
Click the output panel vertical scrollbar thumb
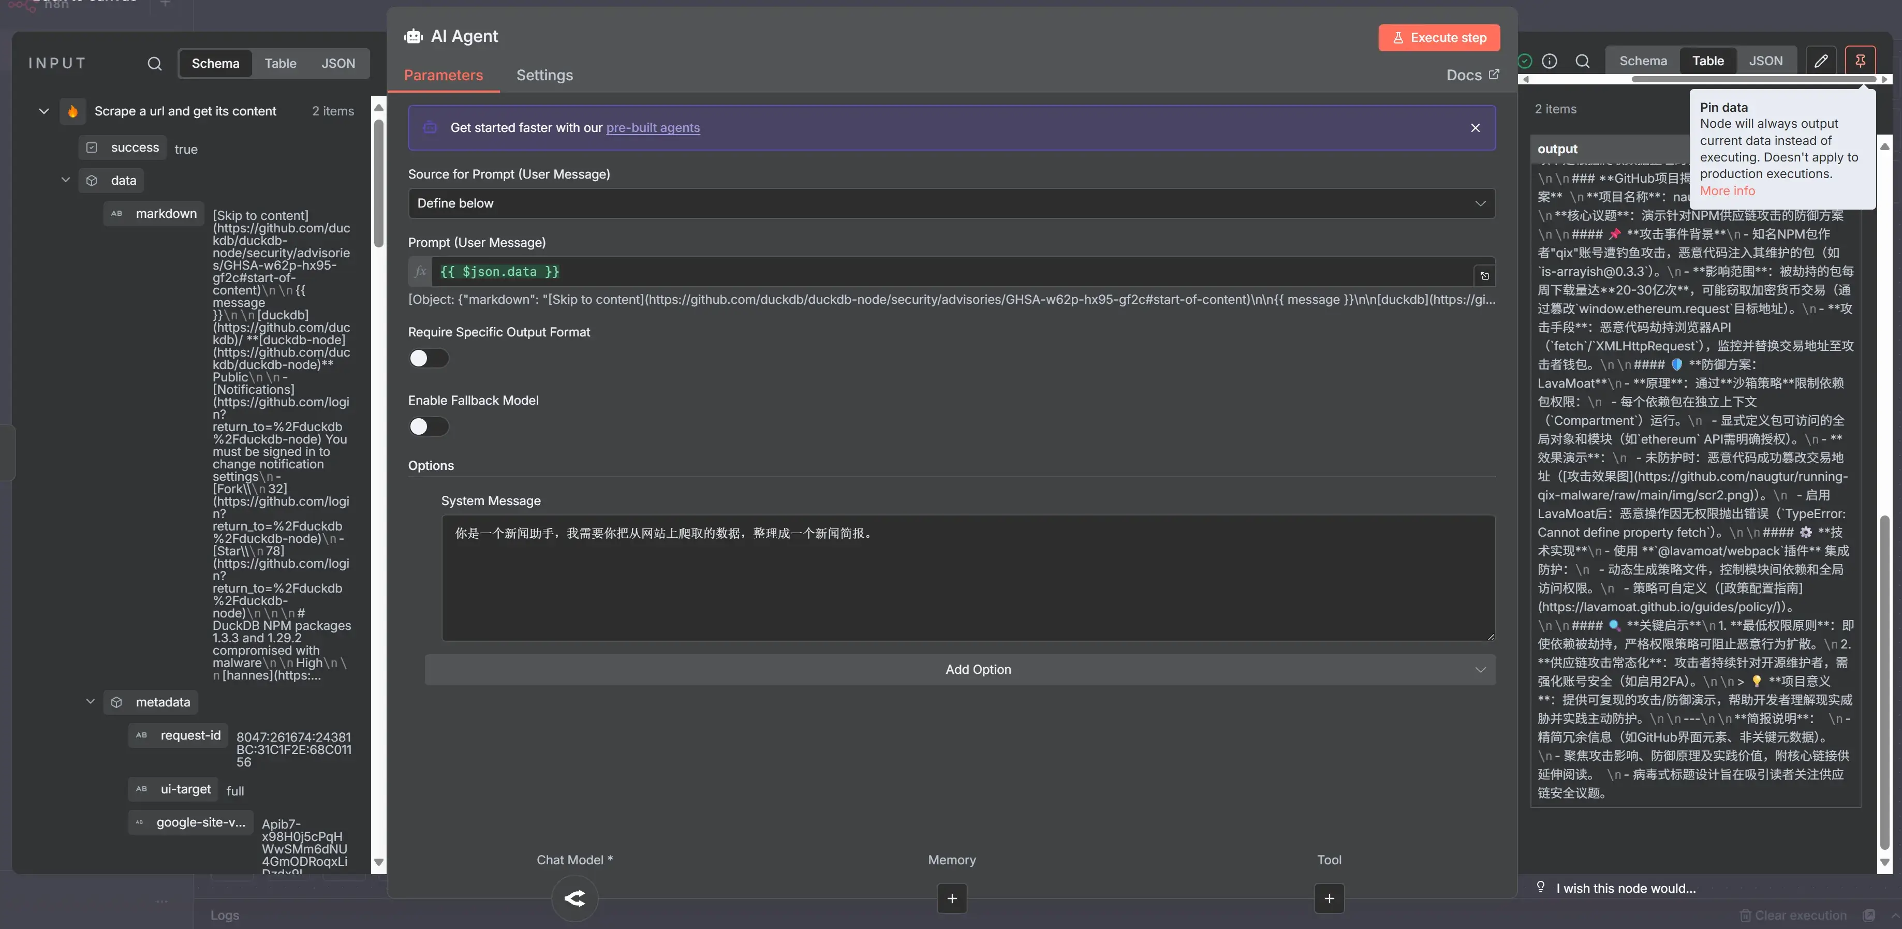pos(1884,682)
